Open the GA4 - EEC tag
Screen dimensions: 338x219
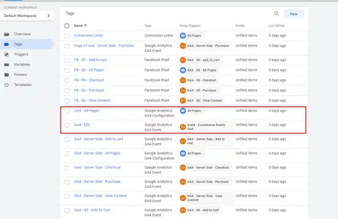83,125
